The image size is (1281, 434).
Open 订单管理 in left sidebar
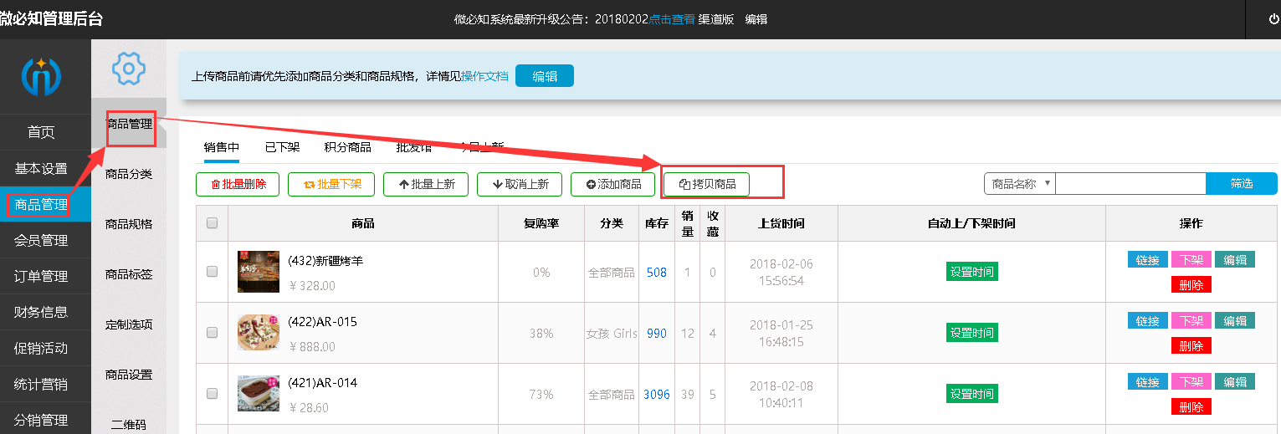point(41,276)
